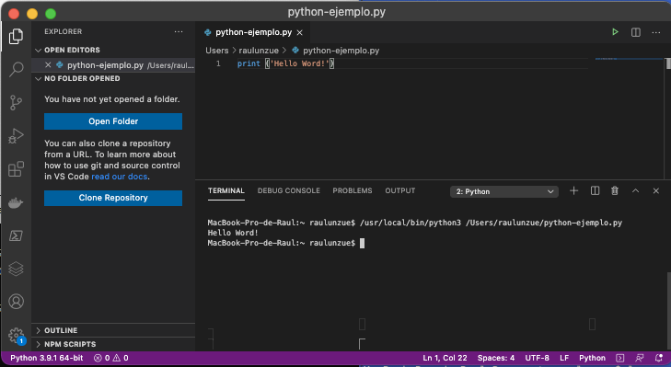Click 'raulunzue' breadcrumb segment
The image size is (671, 367).
(259, 51)
